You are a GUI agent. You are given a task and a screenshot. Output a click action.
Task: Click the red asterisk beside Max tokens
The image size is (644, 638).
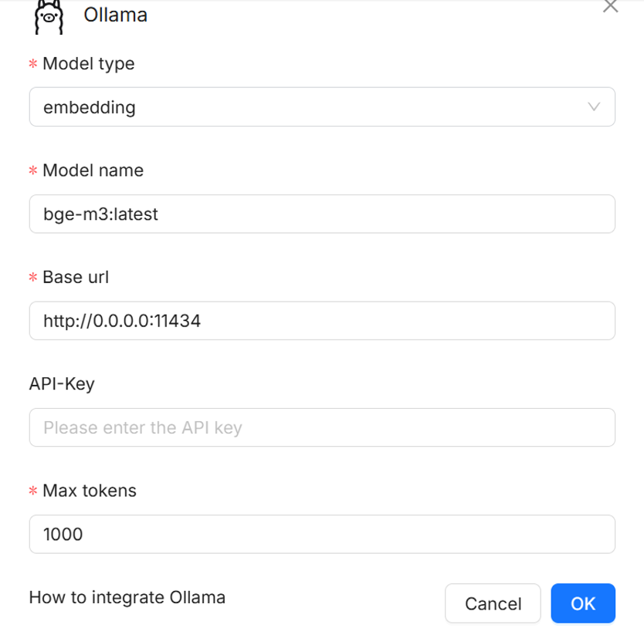33,491
